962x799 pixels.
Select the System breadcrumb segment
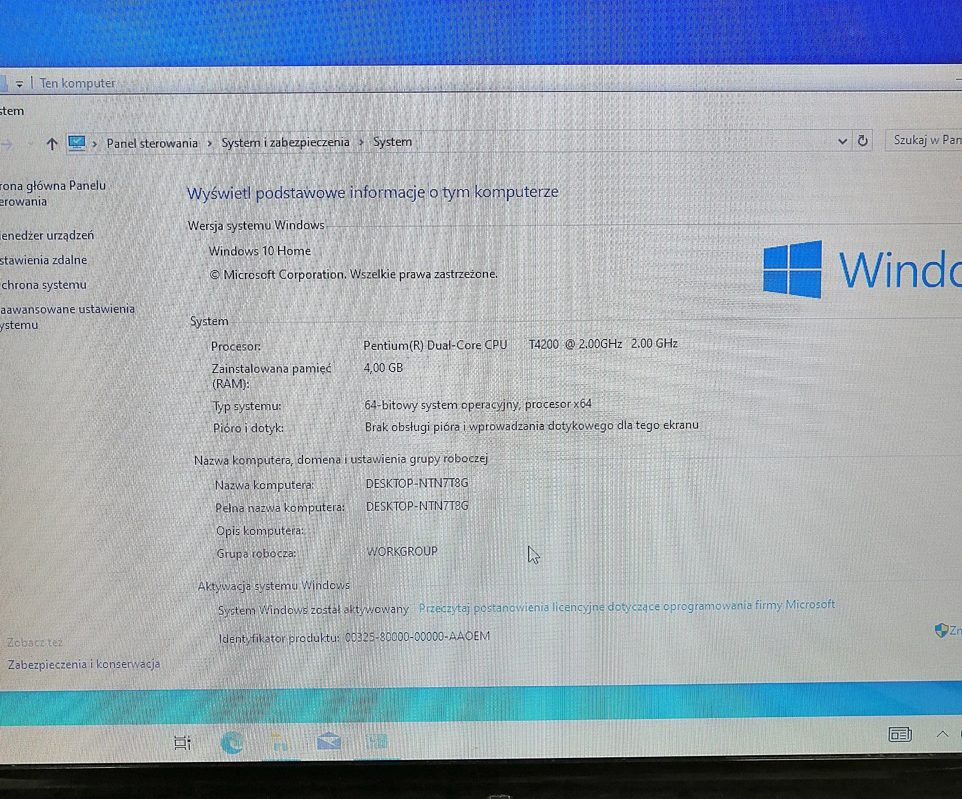393,142
